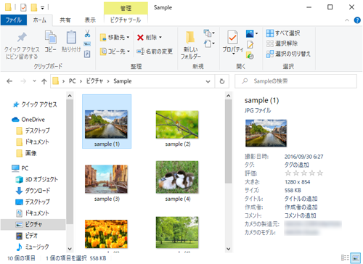This screenshot has width=363, height=264.
Task: Open Help with the question mark icon
Action: (357, 20)
